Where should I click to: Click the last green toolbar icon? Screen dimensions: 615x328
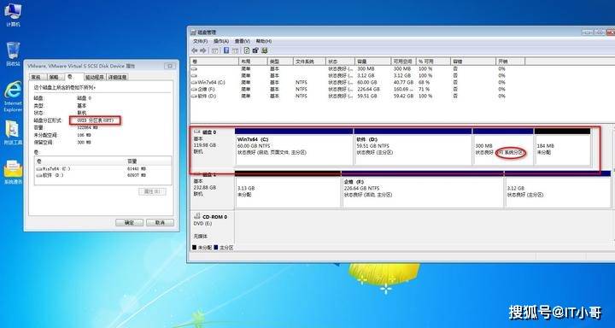pyautogui.click(x=265, y=50)
